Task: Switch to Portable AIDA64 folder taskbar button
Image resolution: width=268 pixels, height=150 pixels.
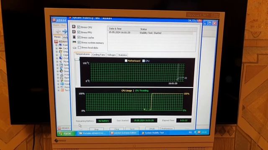Action: 93,133
